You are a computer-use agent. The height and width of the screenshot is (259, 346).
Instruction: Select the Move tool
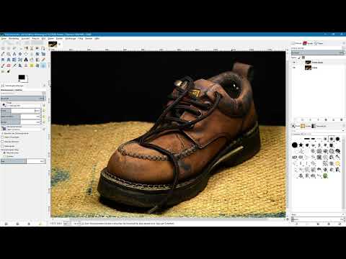click(x=20, y=54)
